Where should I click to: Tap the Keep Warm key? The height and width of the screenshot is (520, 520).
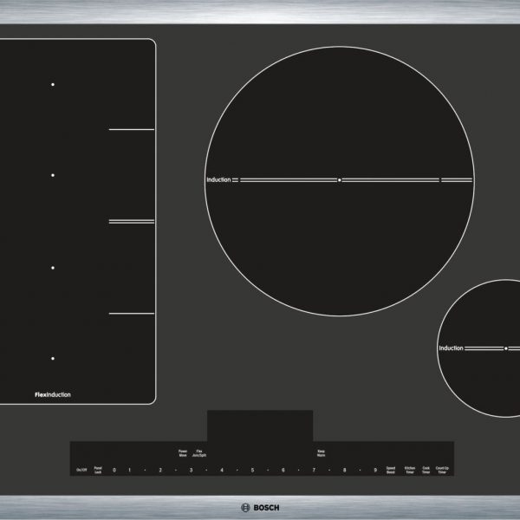point(321,453)
